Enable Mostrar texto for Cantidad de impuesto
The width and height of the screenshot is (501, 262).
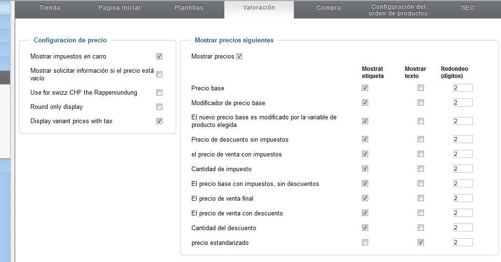pyautogui.click(x=421, y=168)
